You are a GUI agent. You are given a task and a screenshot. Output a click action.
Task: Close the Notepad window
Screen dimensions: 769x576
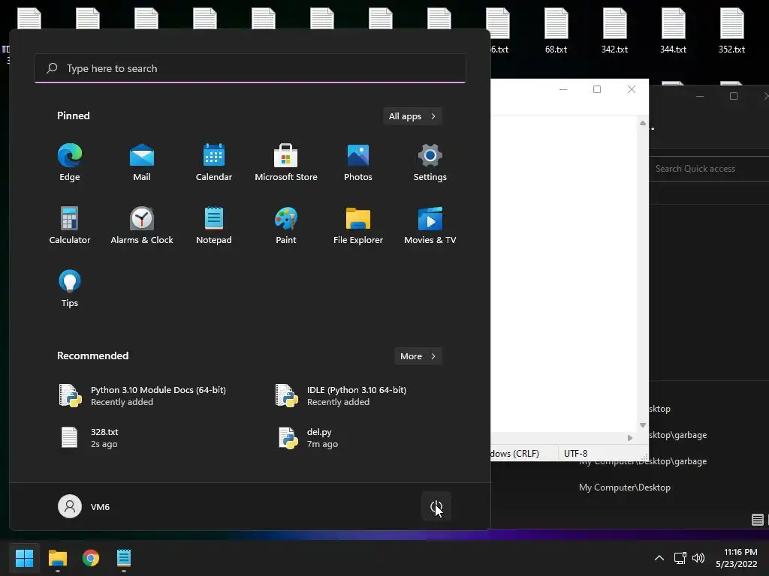tap(631, 89)
